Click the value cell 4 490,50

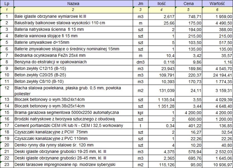point(217,23)
